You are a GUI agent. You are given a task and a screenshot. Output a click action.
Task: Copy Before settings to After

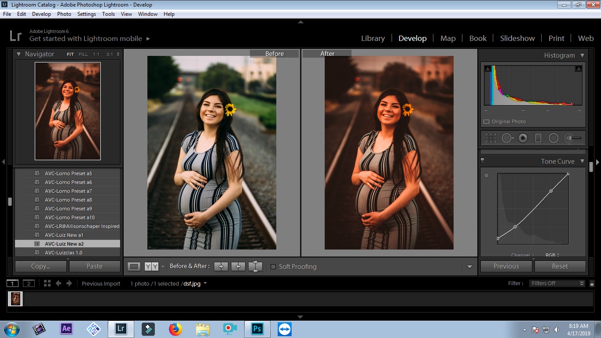click(x=221, y=266)
